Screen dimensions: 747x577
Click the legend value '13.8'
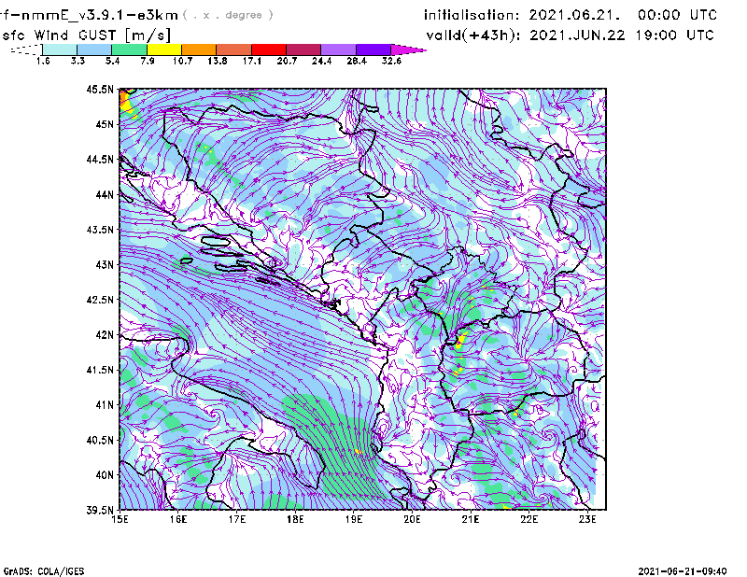(x=217, y=61)
